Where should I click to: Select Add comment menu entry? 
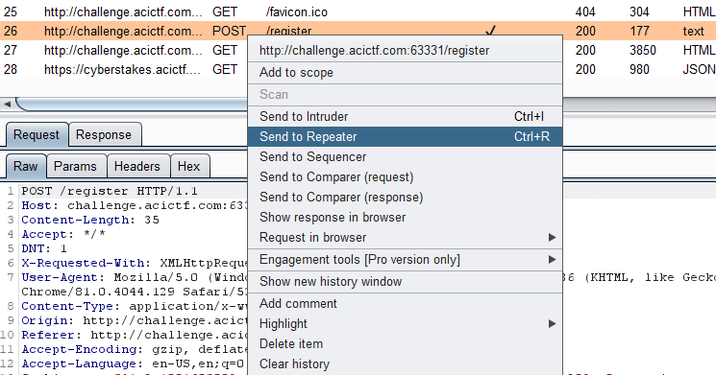405,303
